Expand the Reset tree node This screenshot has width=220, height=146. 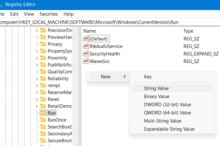click(x=37, y=99)
